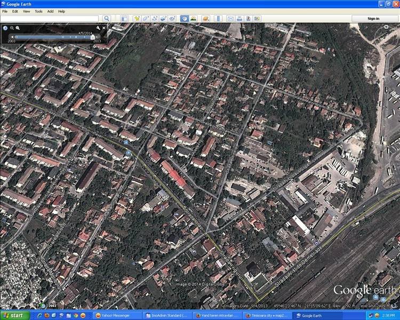Click the Sign in button
The image size is (400, 320).
373,19
